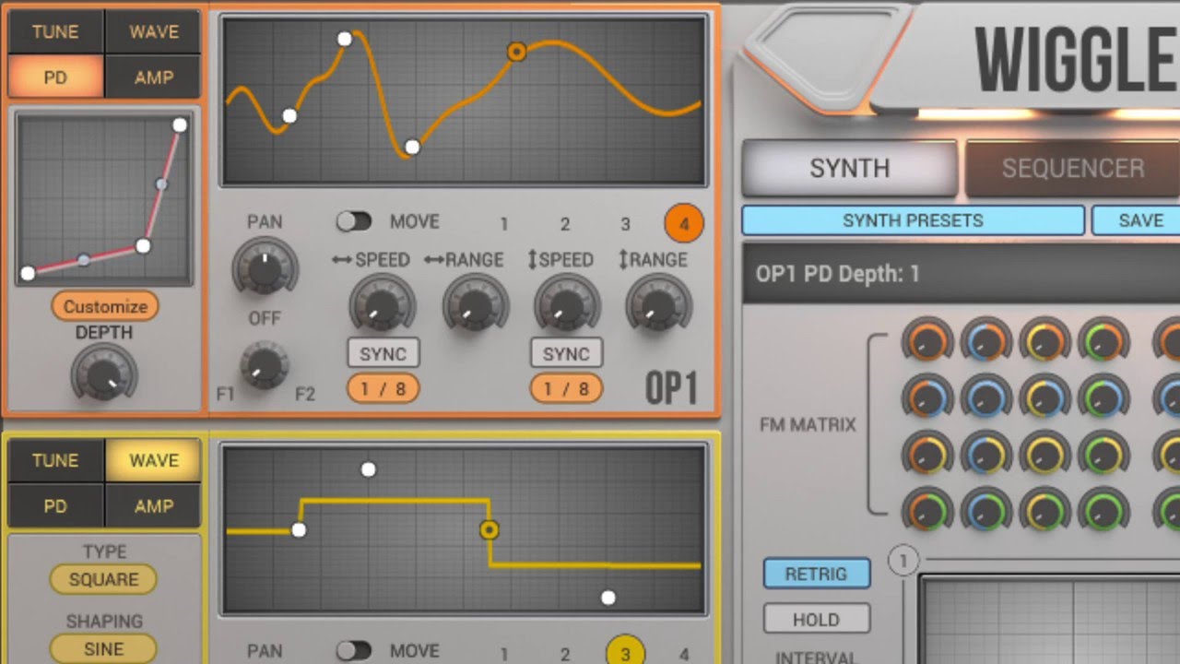Click the top-right point of PD curve
The width and height of the screenshot is (1180, 664).
[x=180, y=125]
